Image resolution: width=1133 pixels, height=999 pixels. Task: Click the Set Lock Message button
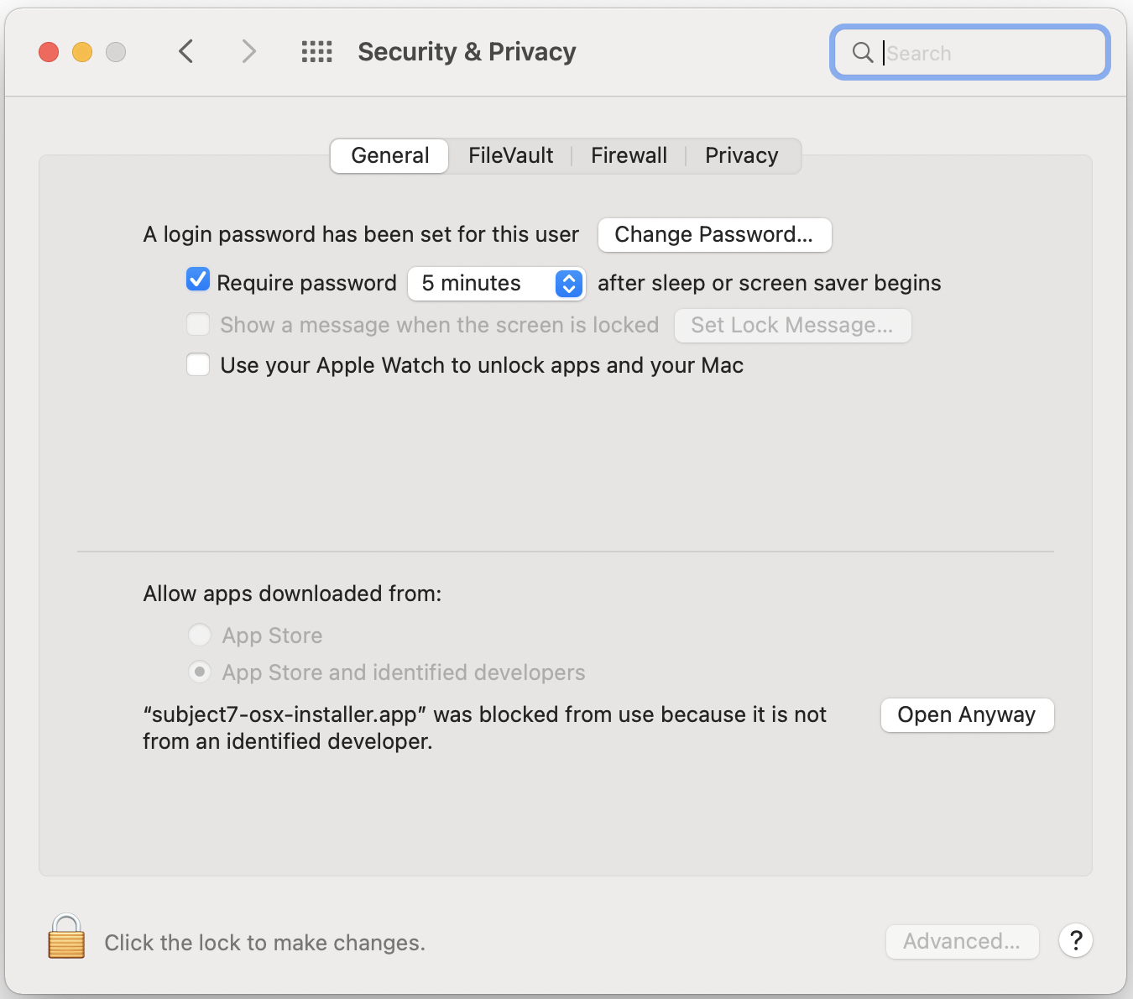[792, 326]
